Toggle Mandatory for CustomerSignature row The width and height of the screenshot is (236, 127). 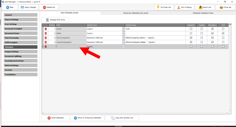[212, 42]
